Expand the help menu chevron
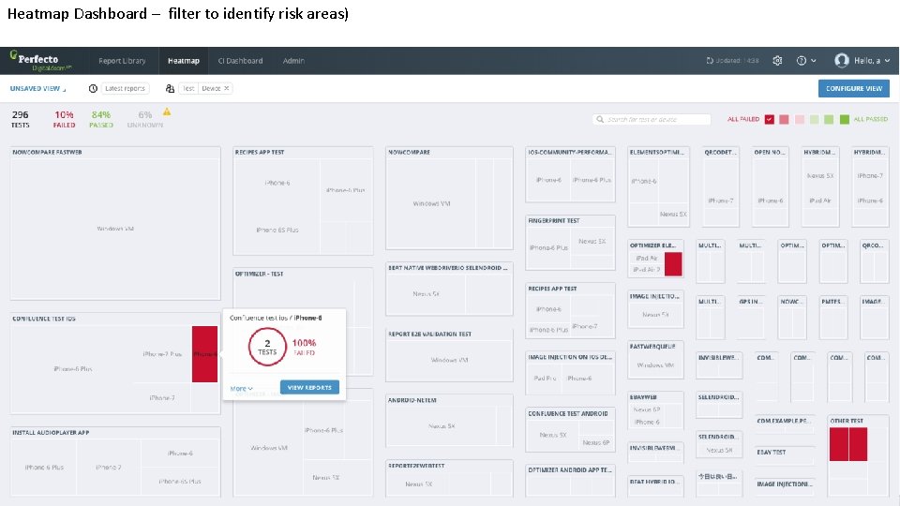The image size is (900, 506). (x=814, y=61)
